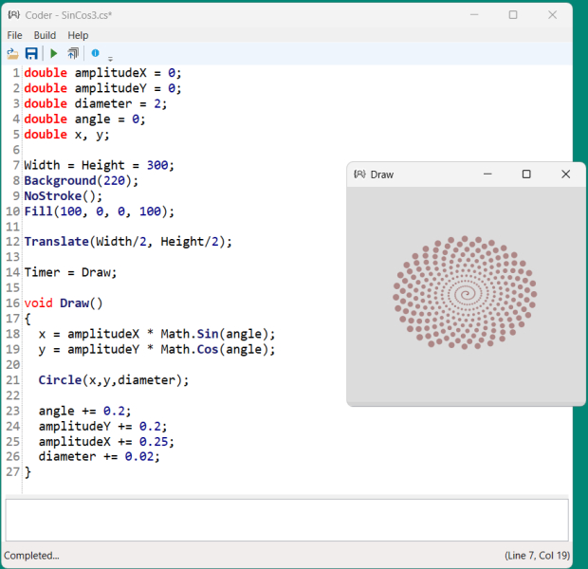Click the spiral drawing in the Draw canvas

point(464,293)
